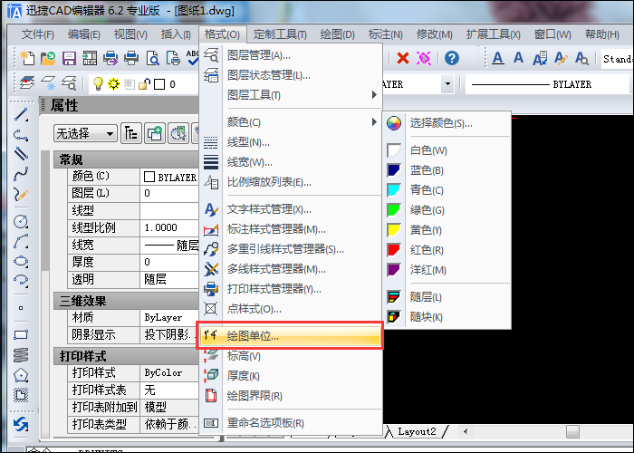634x453 pixels.
Task: Click the blue Help question mark icon
Action: point(452,58)
